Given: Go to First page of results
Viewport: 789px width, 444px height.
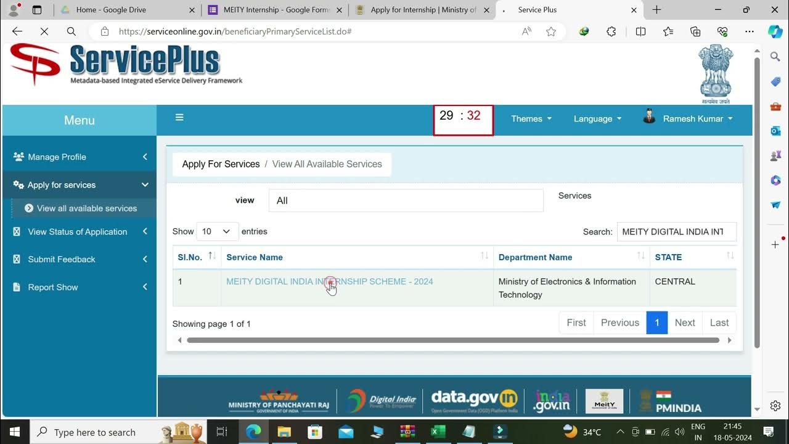Looking at the screenshot, I should (576, 323).
